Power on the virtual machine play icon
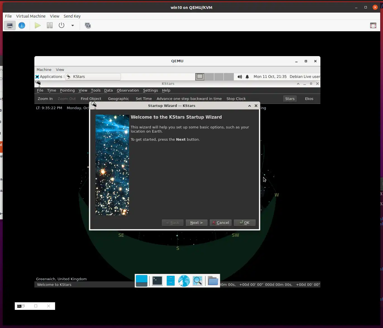 [38, 26]
